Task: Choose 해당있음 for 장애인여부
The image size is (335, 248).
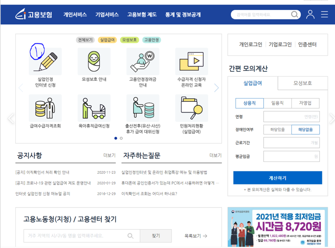Action: pyautogui.click(x=277, y=130)
